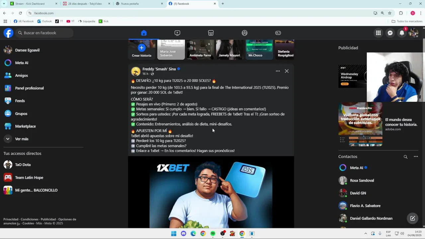Open the Groups icon in top navigation
Image resolution: width=425 pixels, height=239 pixels.
point(244,33)
